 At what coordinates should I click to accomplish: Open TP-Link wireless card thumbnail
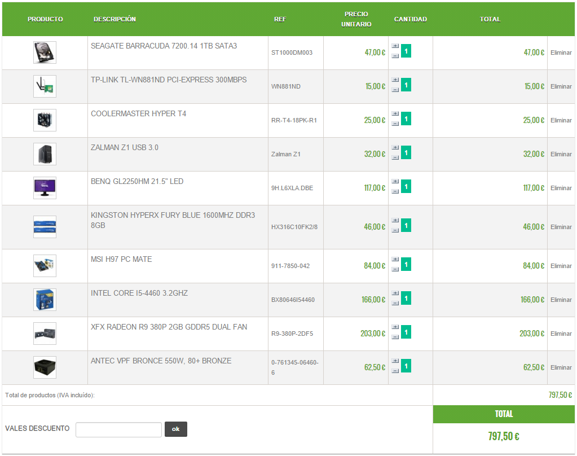pyautogui.click(x=45, y=86)
